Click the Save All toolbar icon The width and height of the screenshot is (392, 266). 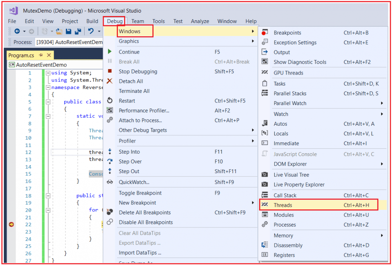[x=77, y=31]
